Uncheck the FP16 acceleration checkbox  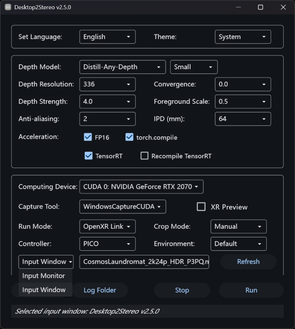(x=88, y=137)
